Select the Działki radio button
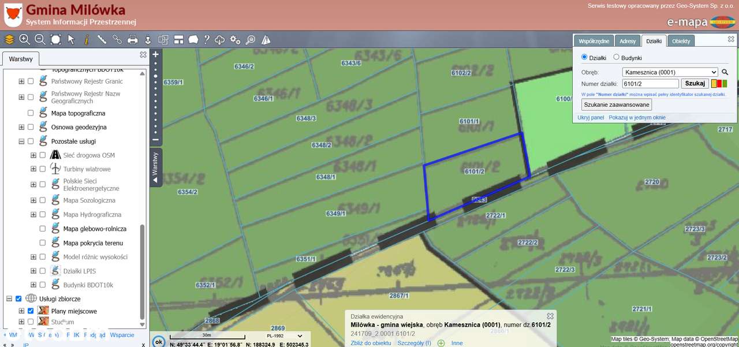This screenshot has height=347, width=739. tap(584, 57)
